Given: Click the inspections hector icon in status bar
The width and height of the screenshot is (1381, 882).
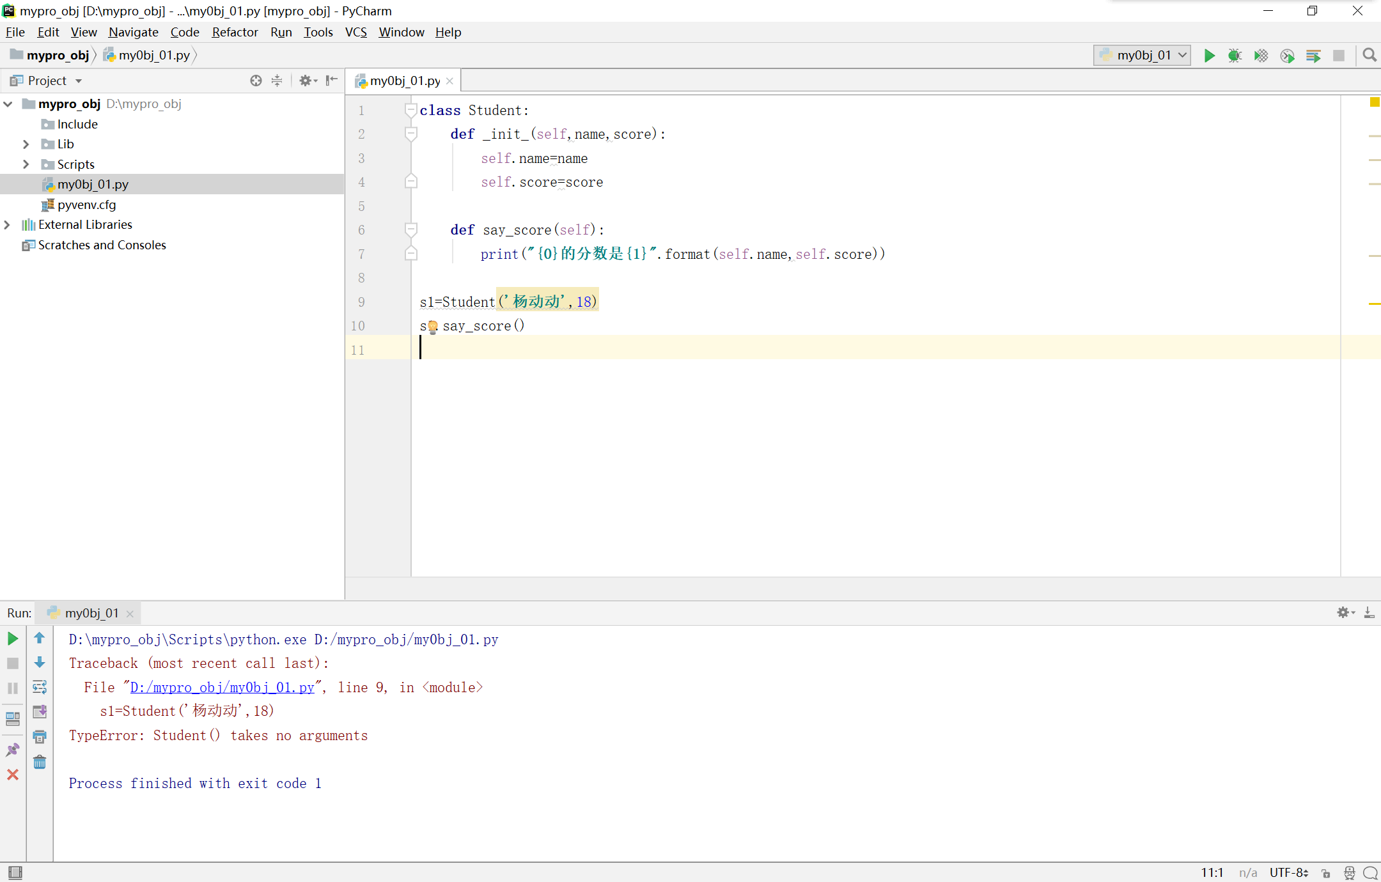Looking at the screenshot, I should (x=1350, y=873).
